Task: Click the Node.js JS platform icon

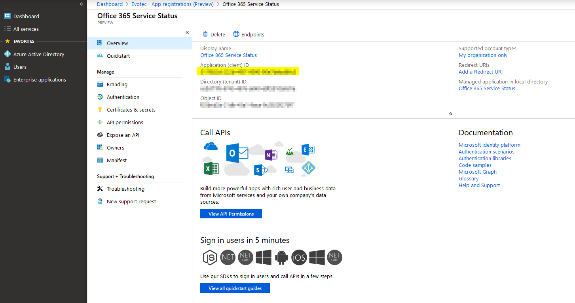Action: pos(209,258)
